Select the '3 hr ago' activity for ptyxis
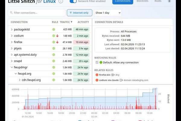 pyautogui.click(x=81, y=48)
